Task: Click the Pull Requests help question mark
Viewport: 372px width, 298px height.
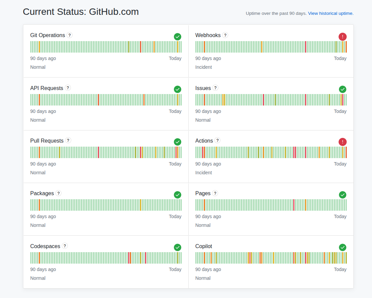Action: coord(68,141)
